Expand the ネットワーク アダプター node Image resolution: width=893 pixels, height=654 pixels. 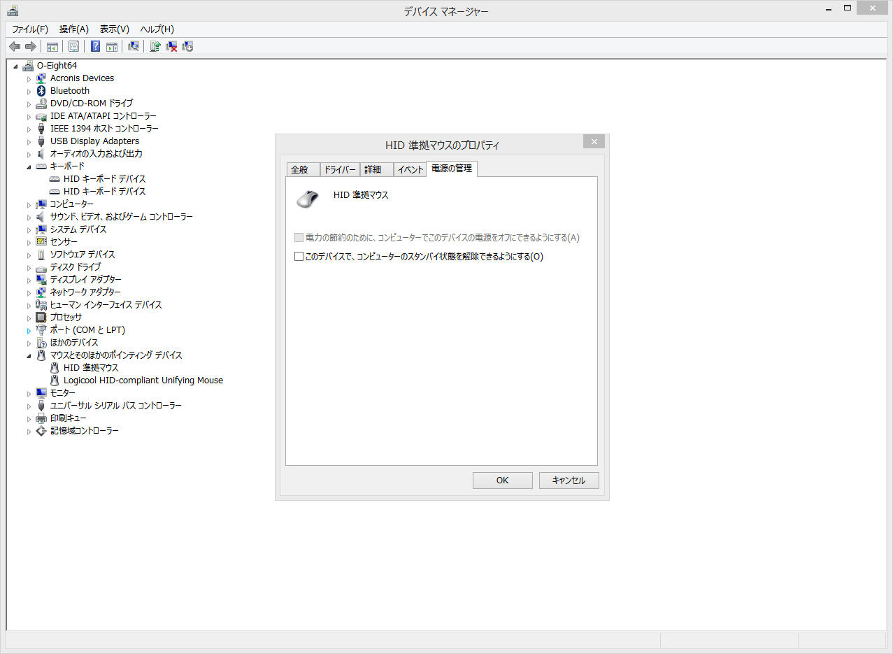(x=29, y=292)
